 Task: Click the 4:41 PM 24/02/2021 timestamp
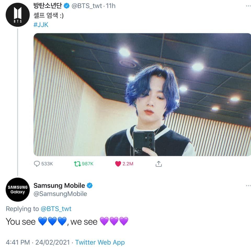(38, 242)
